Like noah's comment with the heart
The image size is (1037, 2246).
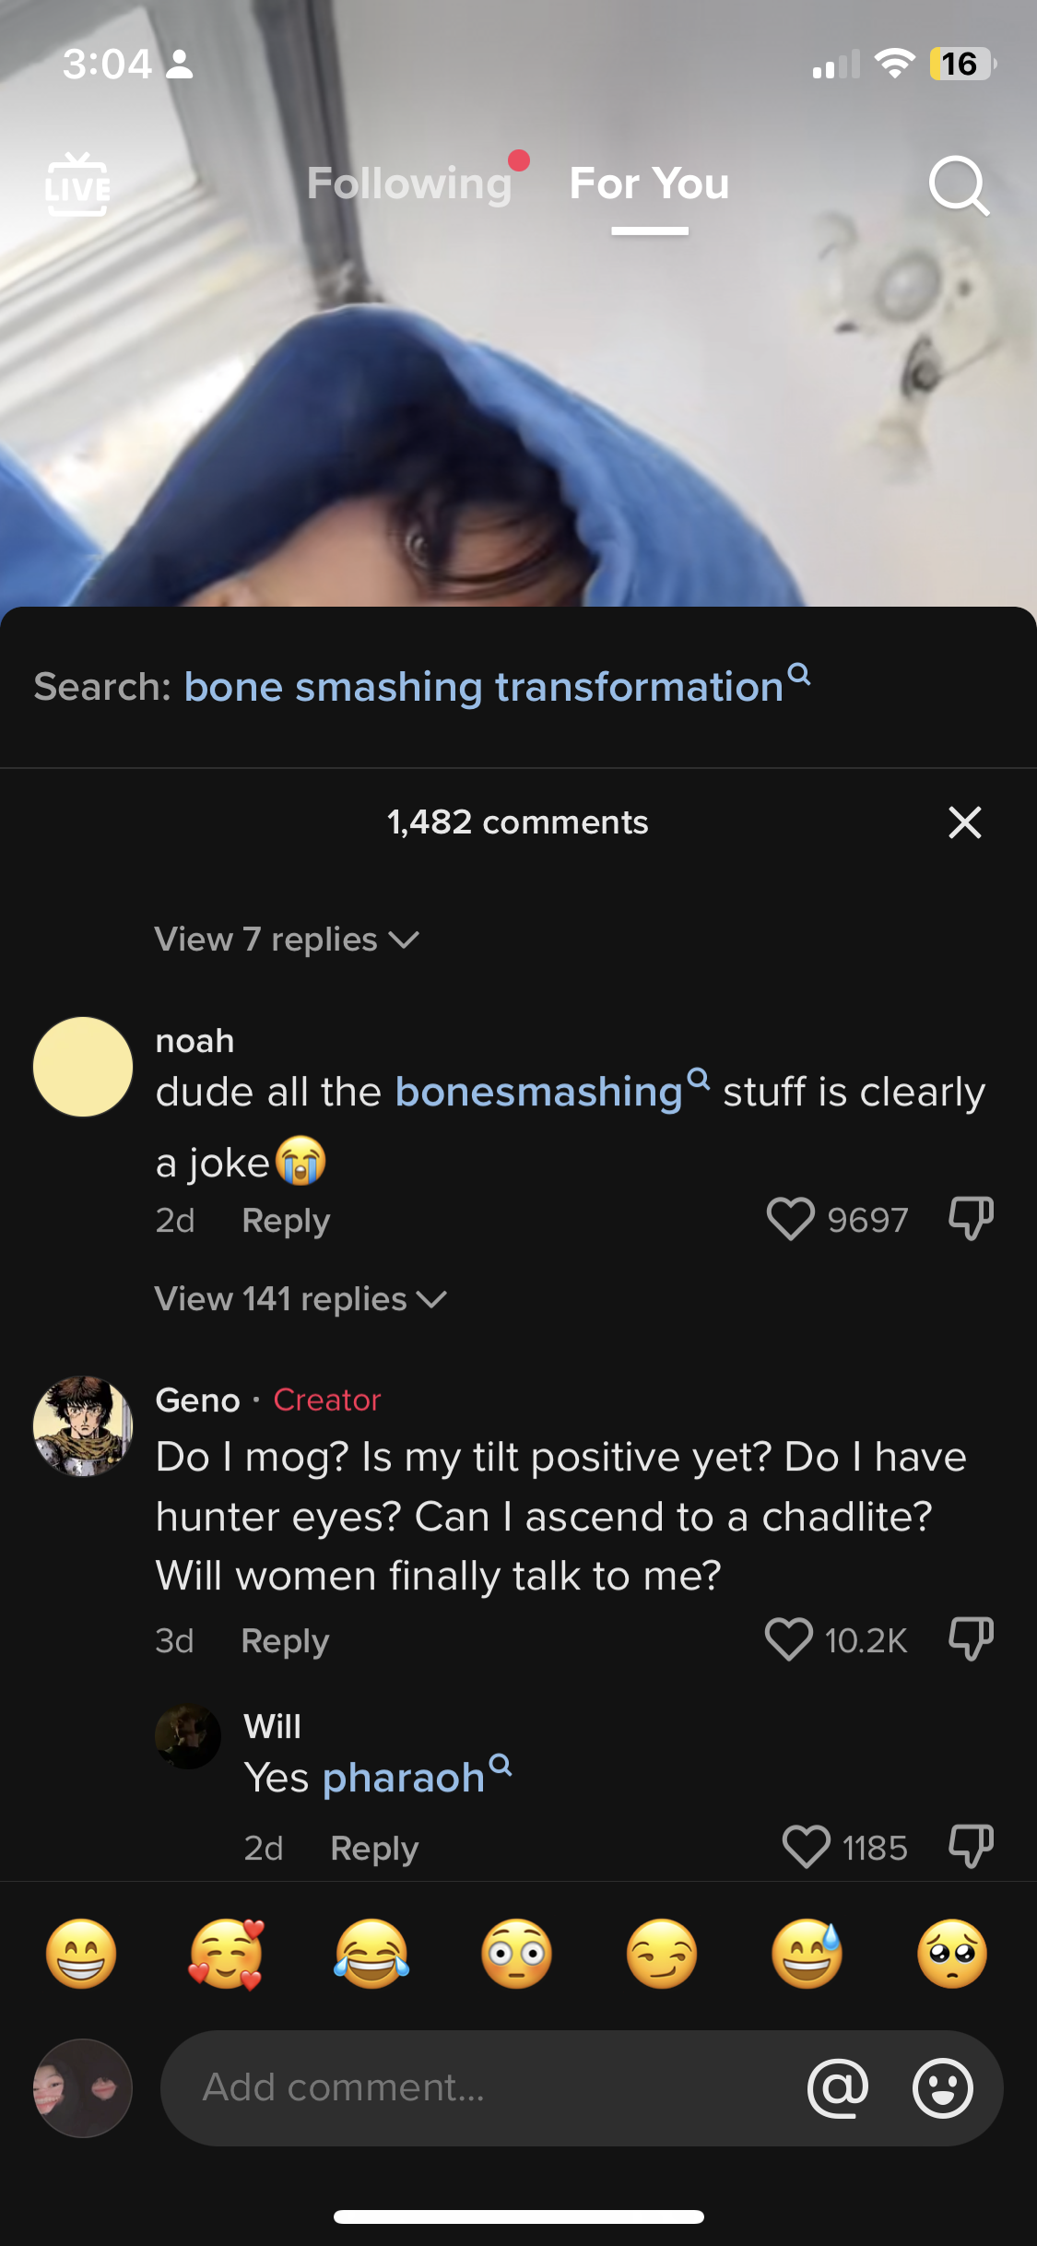click(x=790, y=1219)
